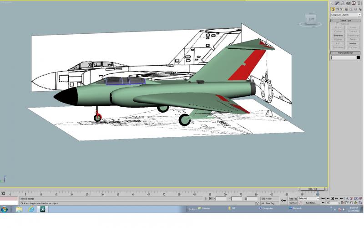This screenshot has height=228, width=364.
Task: Open the Selected key filter dropdown
Action: click(x=309, y=199)
